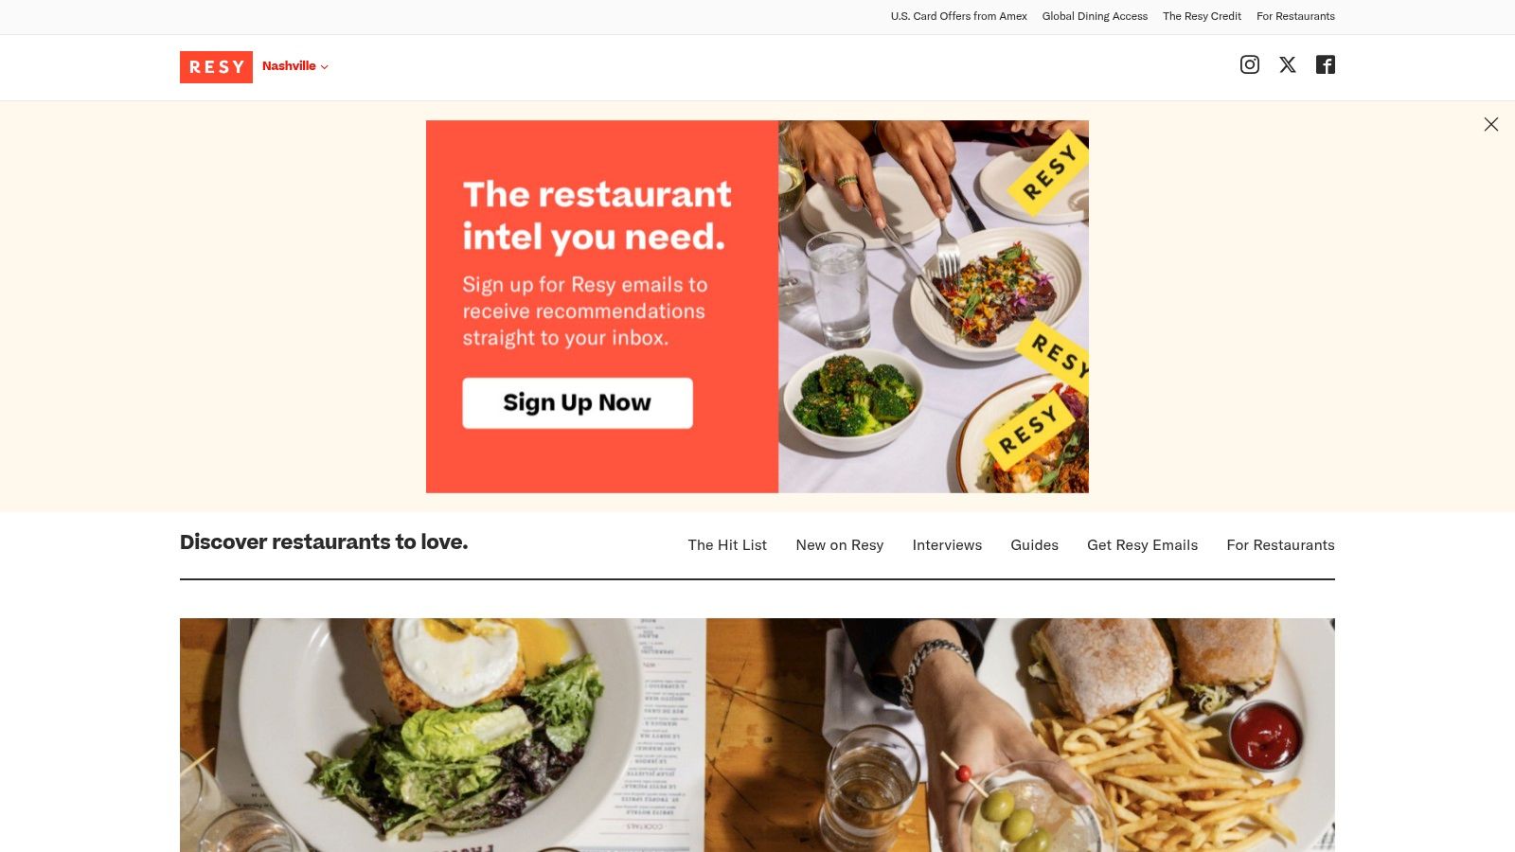Open U.S. Card Offers from Amex

tap(958, 16)
